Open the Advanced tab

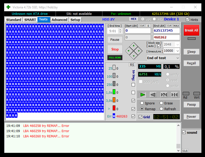tap(60, 20)
